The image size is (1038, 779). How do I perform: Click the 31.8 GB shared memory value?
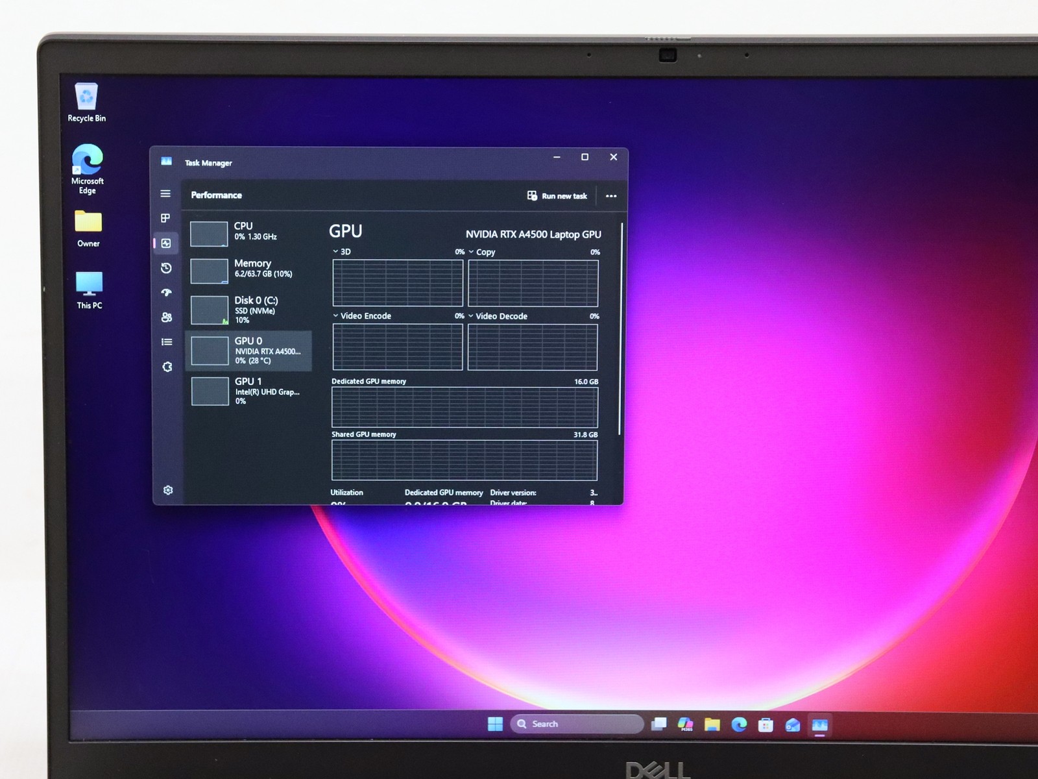coord(585,435)
